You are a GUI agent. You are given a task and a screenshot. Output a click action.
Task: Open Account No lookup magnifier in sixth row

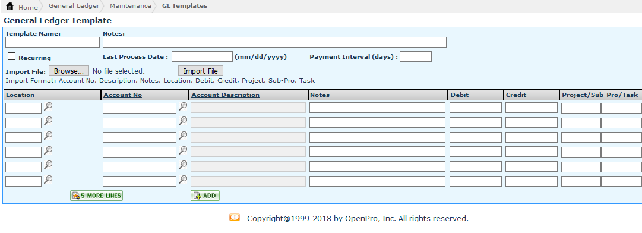pos(183,180)
